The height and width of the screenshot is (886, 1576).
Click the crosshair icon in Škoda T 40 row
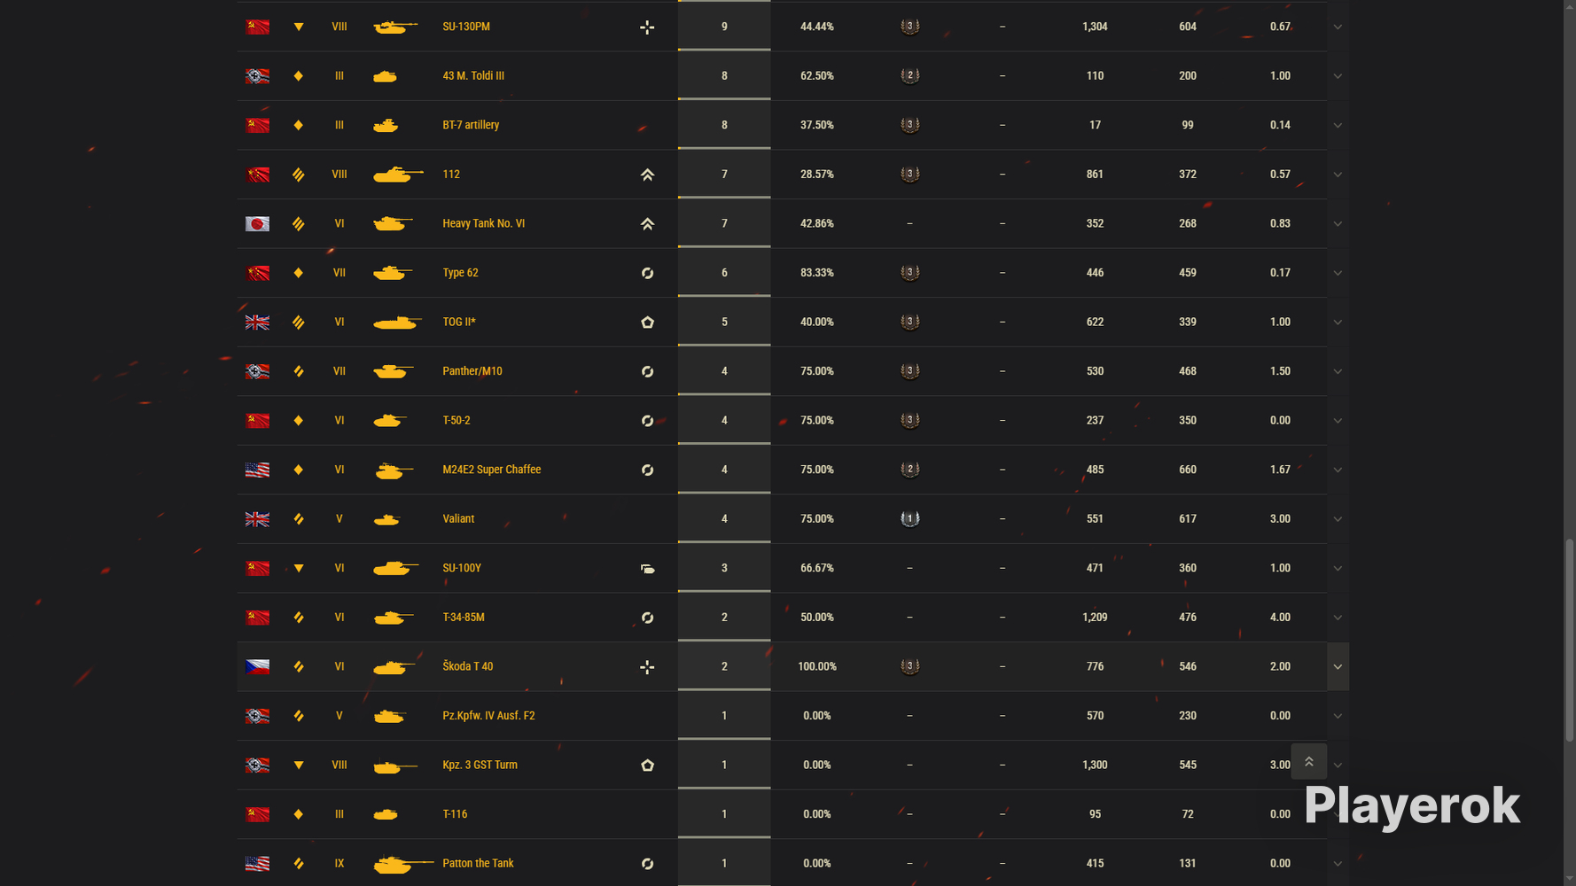(x=647, y=667)
